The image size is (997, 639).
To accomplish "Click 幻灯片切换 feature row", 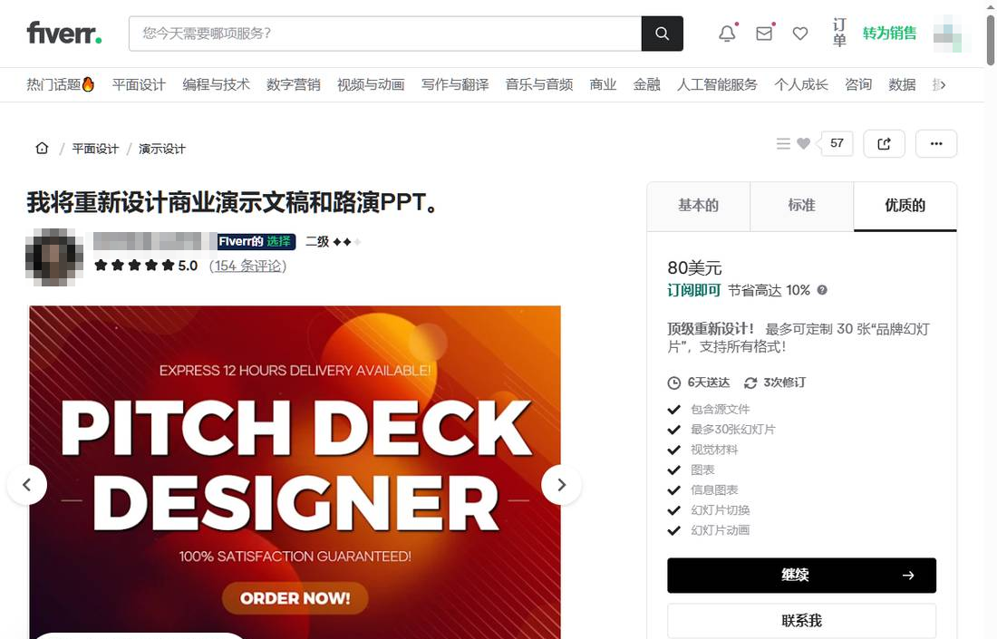I will pos(720,510).
